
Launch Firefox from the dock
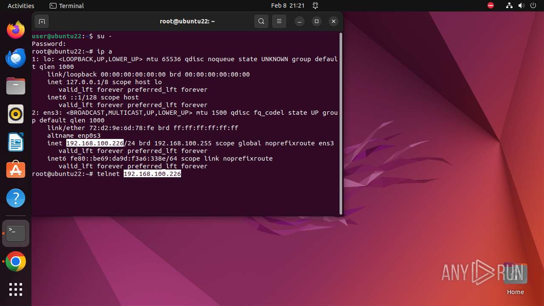point(16,30)
